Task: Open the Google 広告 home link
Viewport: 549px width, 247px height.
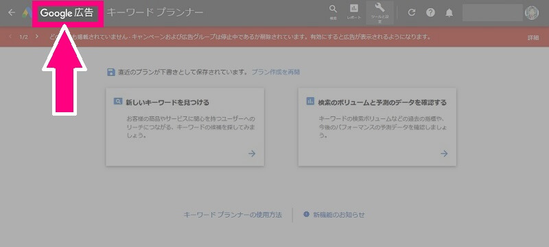Action: click(x=67, y=13)
